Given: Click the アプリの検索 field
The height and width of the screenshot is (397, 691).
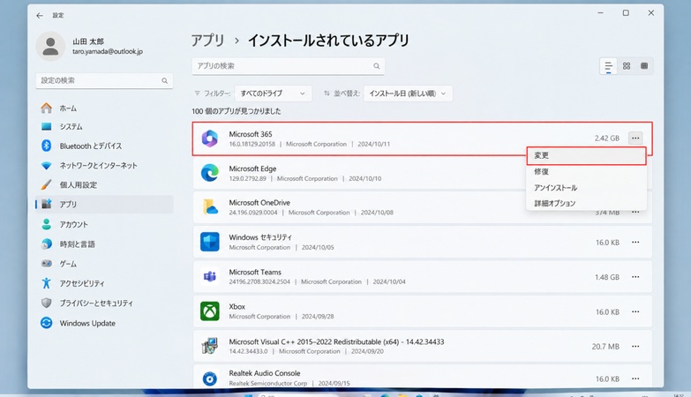Looking at the screenshot, I should (x=289, y=66).
